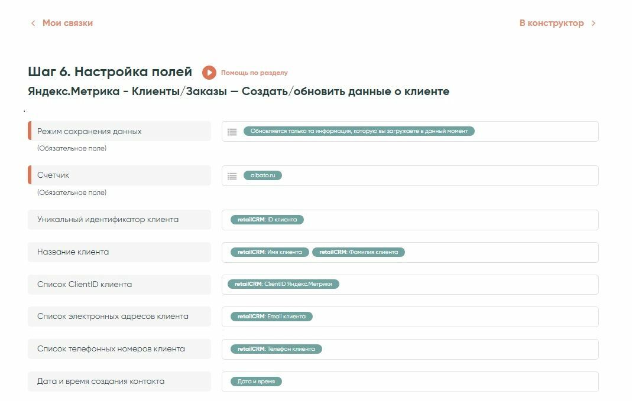
Task: Click the list icon in data saving mode field
Action: [x=232, y=132]
